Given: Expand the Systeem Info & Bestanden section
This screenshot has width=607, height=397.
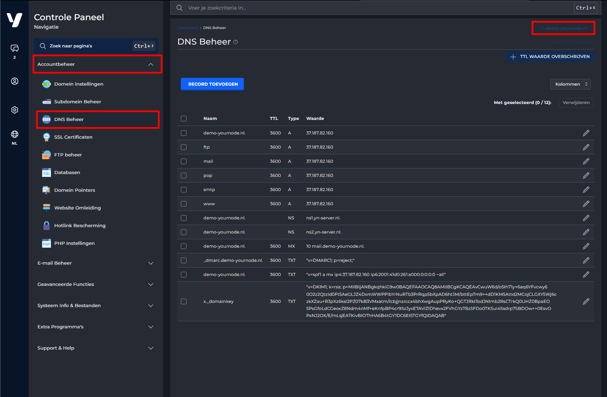Looking at the screenshot, I should [96, 306].
